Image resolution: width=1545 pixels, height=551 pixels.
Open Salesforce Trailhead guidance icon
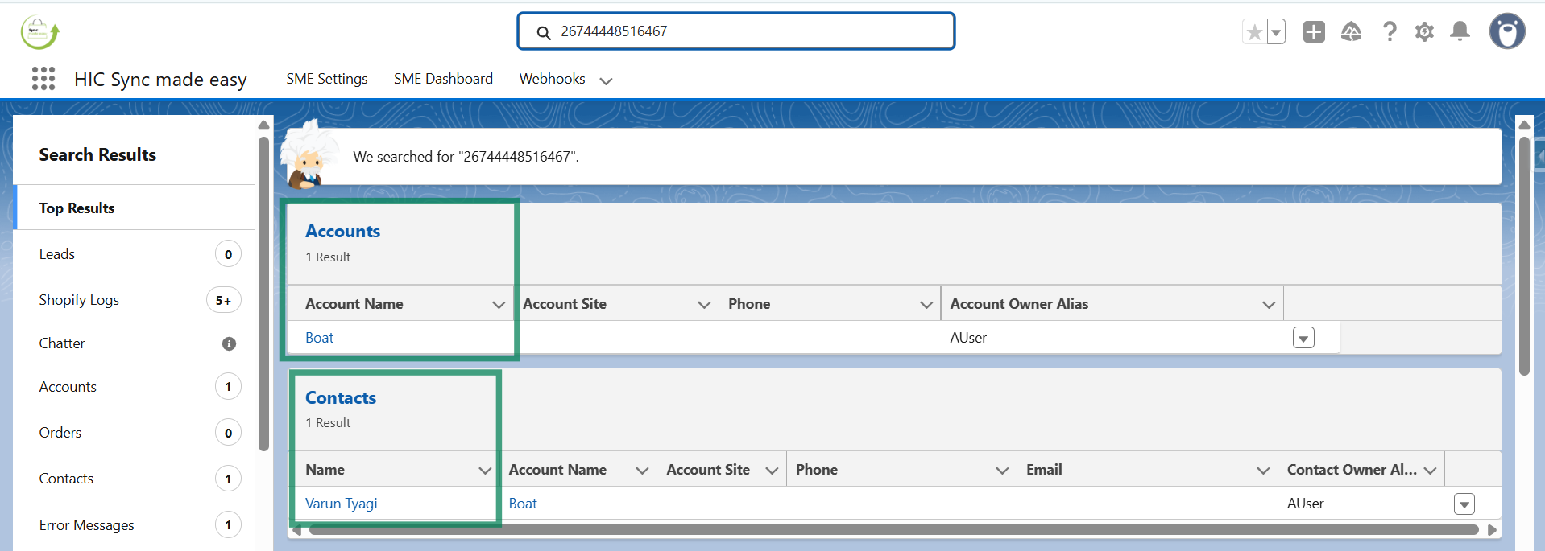point(1351,32)
